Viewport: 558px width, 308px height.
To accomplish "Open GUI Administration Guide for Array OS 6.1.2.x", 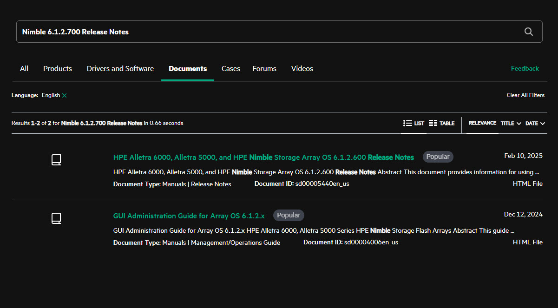I will (x=189, y=216).
